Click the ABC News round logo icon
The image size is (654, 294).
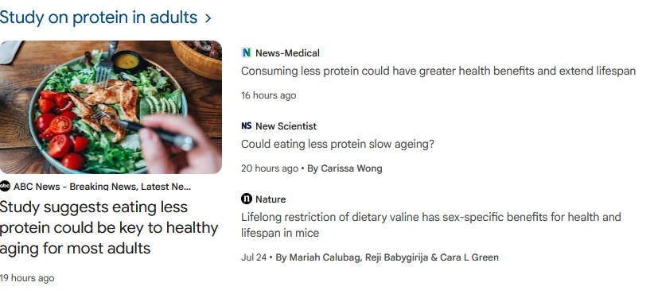[5, 186]
